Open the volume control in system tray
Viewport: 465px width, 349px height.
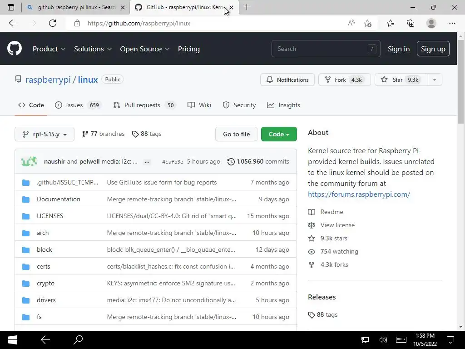pos(383,340)
